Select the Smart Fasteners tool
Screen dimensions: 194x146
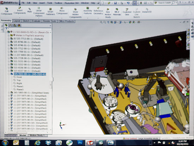click(x=50, y=12)
